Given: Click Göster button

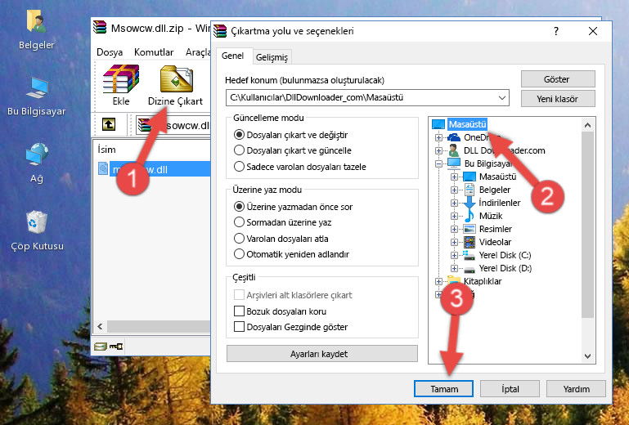Looking at the screenshot, I should (558, 79).
